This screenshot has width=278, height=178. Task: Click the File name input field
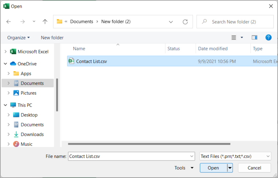point(131,156)
